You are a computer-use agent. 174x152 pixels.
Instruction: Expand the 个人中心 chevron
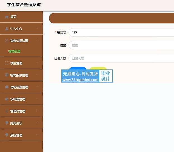(37, 28)
